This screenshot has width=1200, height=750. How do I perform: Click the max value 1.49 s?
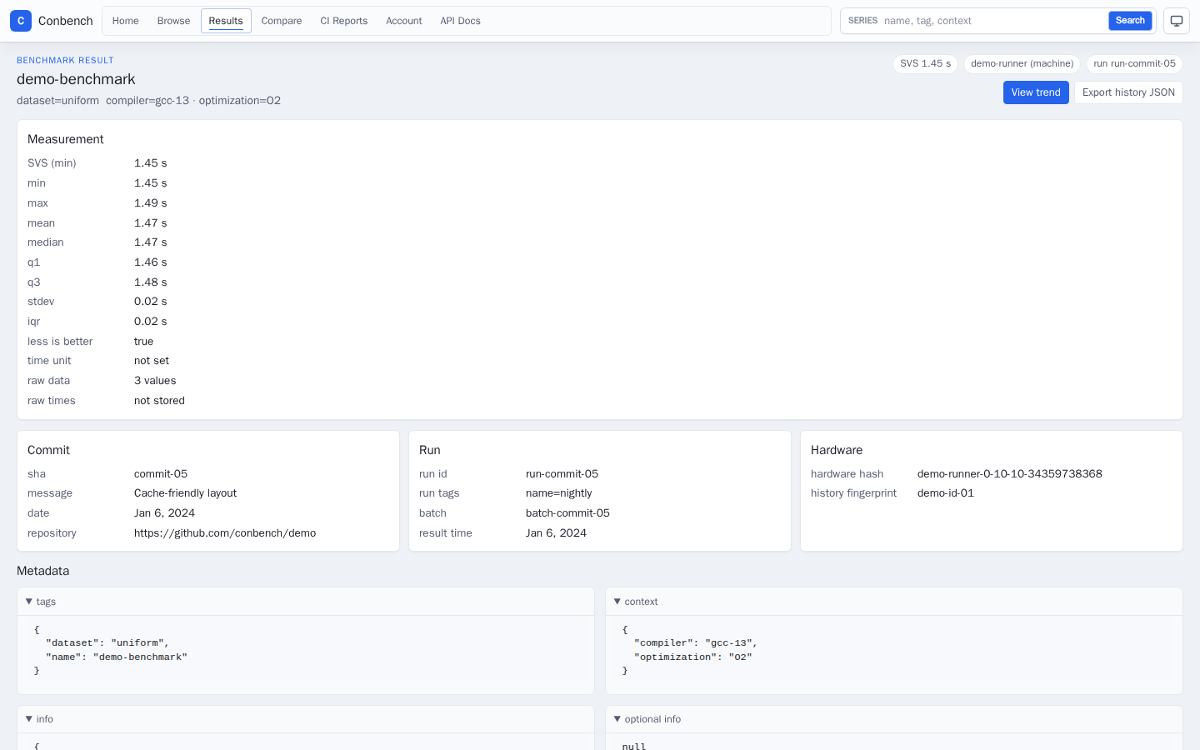(151, 203)
